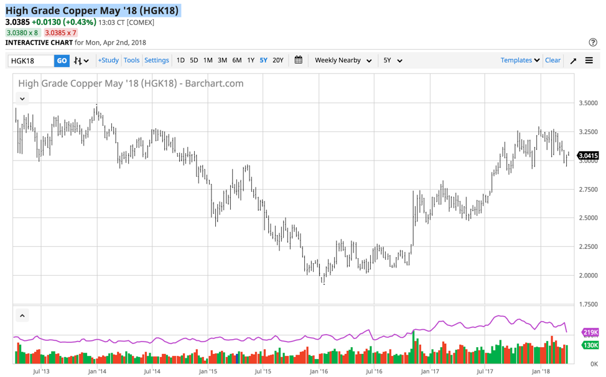
Task: Click the Clear link to reset chart
Action: tap(552, 60)
